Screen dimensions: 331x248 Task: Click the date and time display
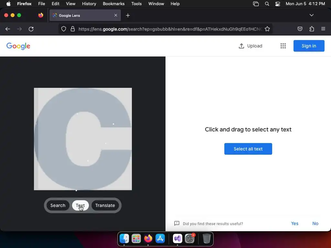(x=305, y=4)
